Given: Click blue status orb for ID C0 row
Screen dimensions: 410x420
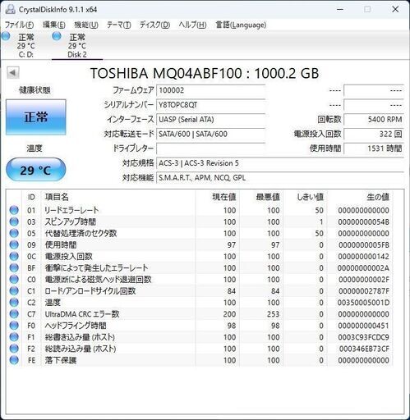Looking at the screenshot, I should 14,279.
